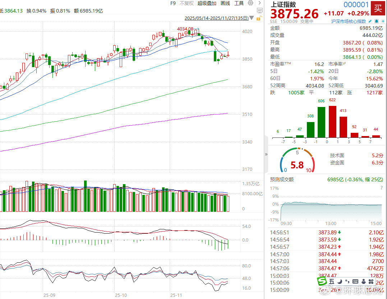The image size is (387, 299).
Task: Click the user account icon on IME bar
Action: tap(363, 281)
